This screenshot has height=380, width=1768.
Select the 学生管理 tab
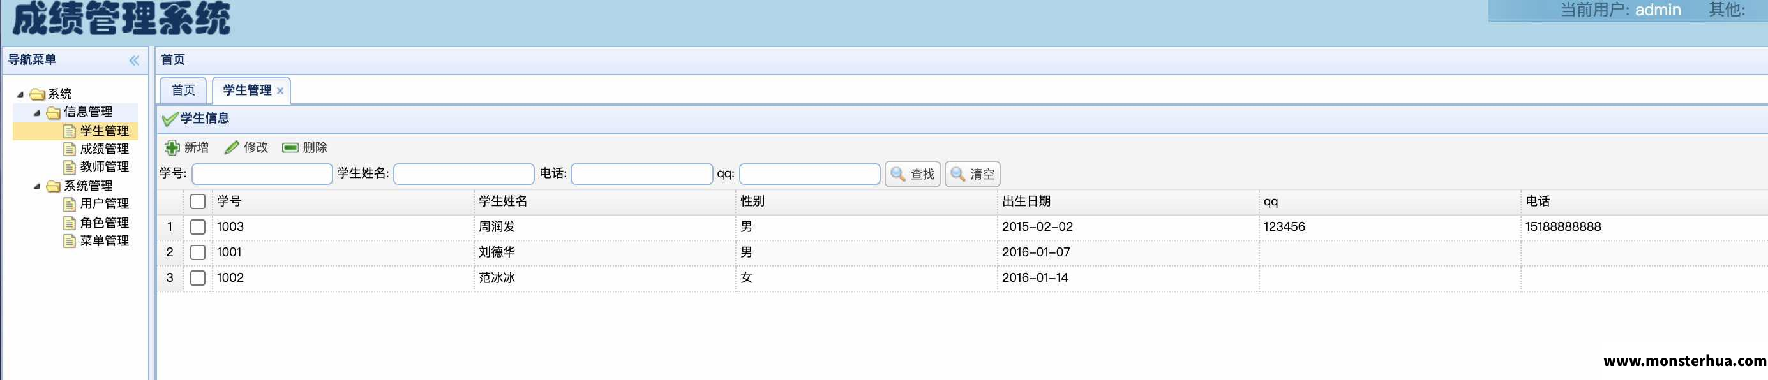(x=247, y=91)
